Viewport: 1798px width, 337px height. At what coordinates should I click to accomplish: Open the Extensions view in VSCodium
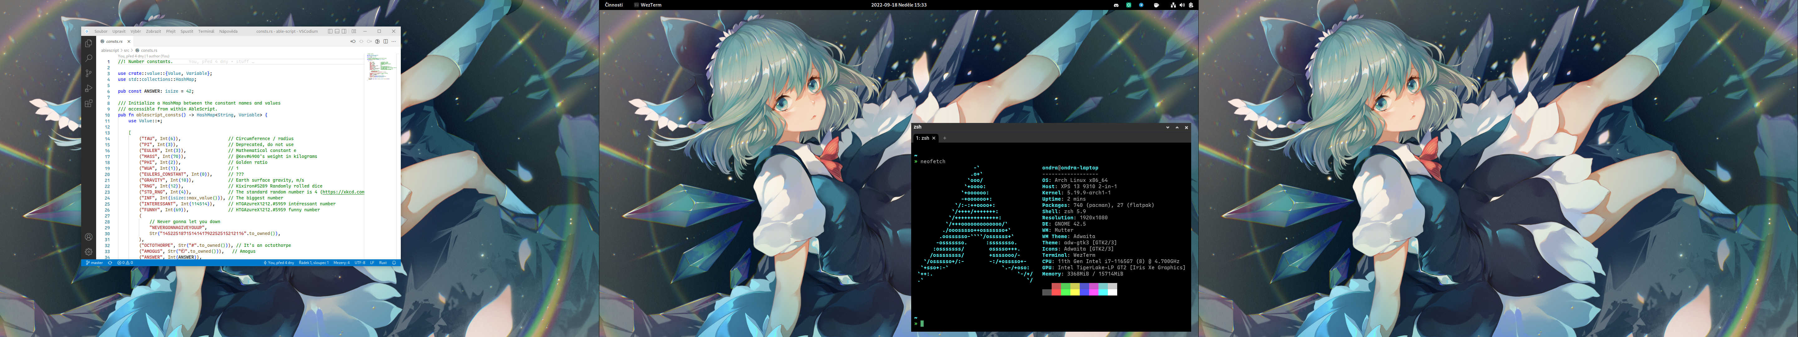[89, 104]
